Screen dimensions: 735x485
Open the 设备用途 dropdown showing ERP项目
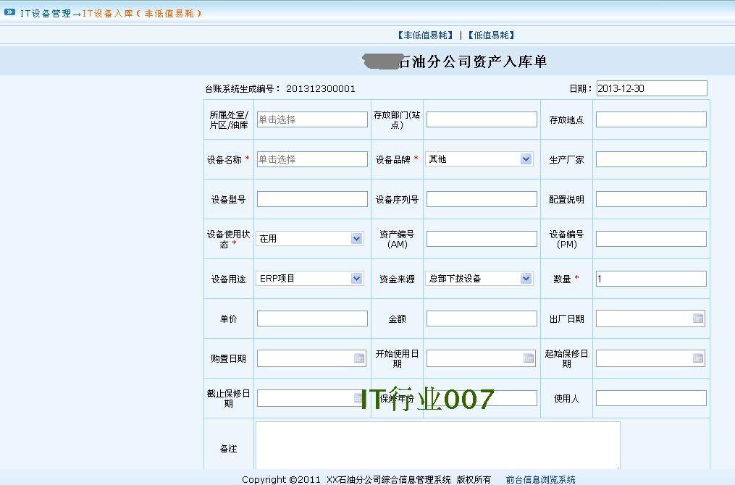356,279
